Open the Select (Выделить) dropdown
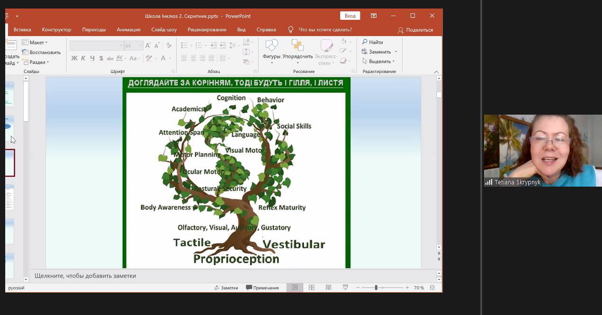This screenshot has width=602, height=315. (x=378, y=62)
